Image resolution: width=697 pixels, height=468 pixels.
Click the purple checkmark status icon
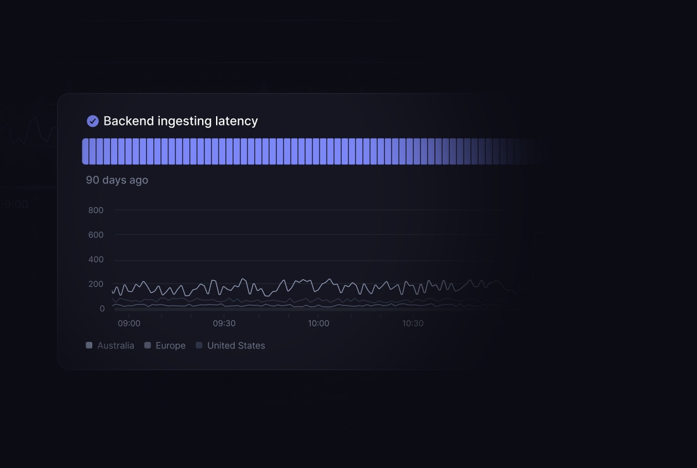pos(92,121)
